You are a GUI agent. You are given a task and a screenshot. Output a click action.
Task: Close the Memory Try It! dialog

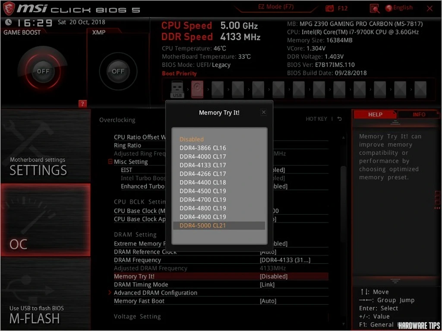(264, 112)
